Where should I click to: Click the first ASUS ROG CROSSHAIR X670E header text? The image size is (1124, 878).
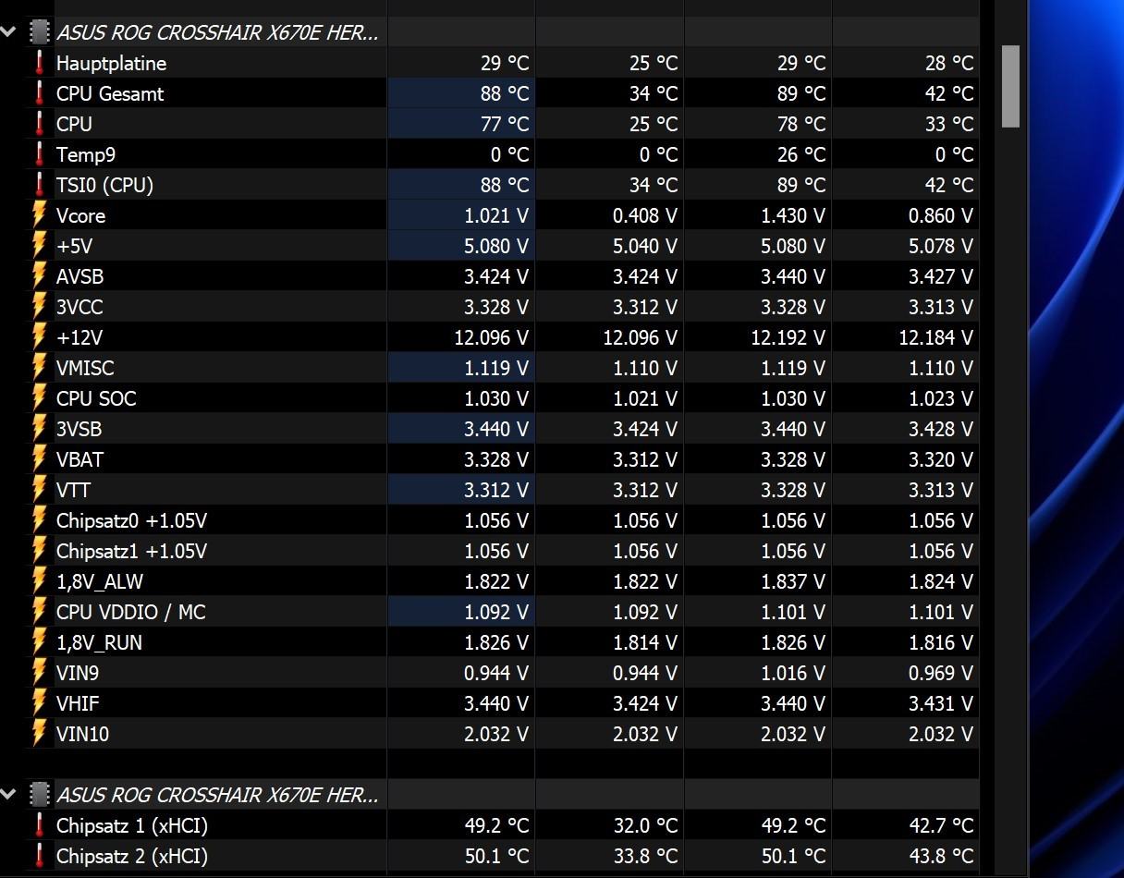(x=217, y=32)
